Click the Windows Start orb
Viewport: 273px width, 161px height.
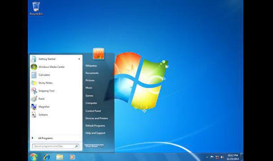pyautogui.click(x=33, y=157)
